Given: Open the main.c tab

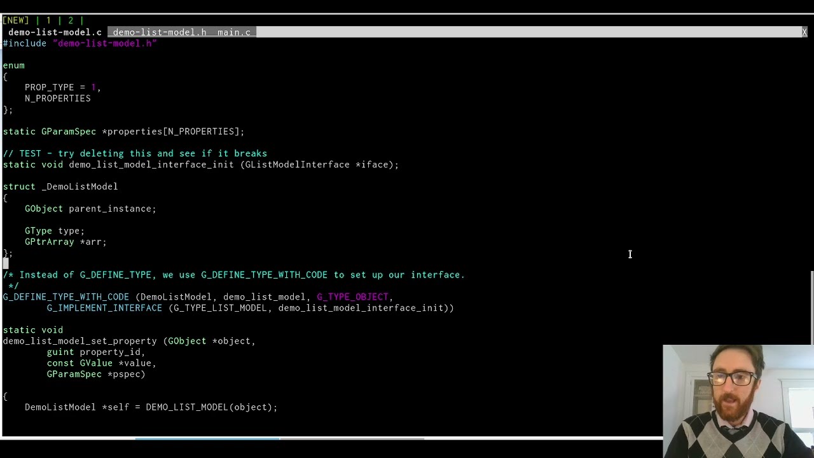Looking at the screenshot, I should (234, 32).
